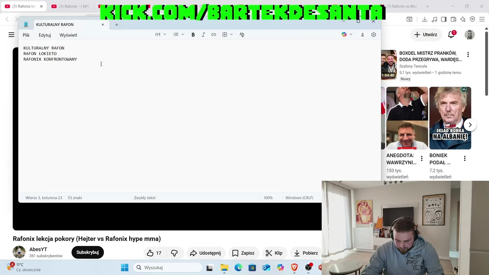
Task: Open the SKŁAD BOŃKA NA ALBANIĘ short thumbnail
Action: (450, 118)
